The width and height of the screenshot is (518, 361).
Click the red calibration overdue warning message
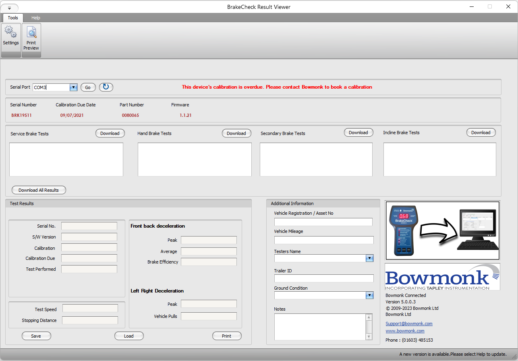click(277, 87)
